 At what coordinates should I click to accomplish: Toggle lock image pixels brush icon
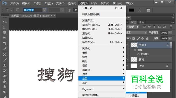pyautogui.click(x=138, y=39)
